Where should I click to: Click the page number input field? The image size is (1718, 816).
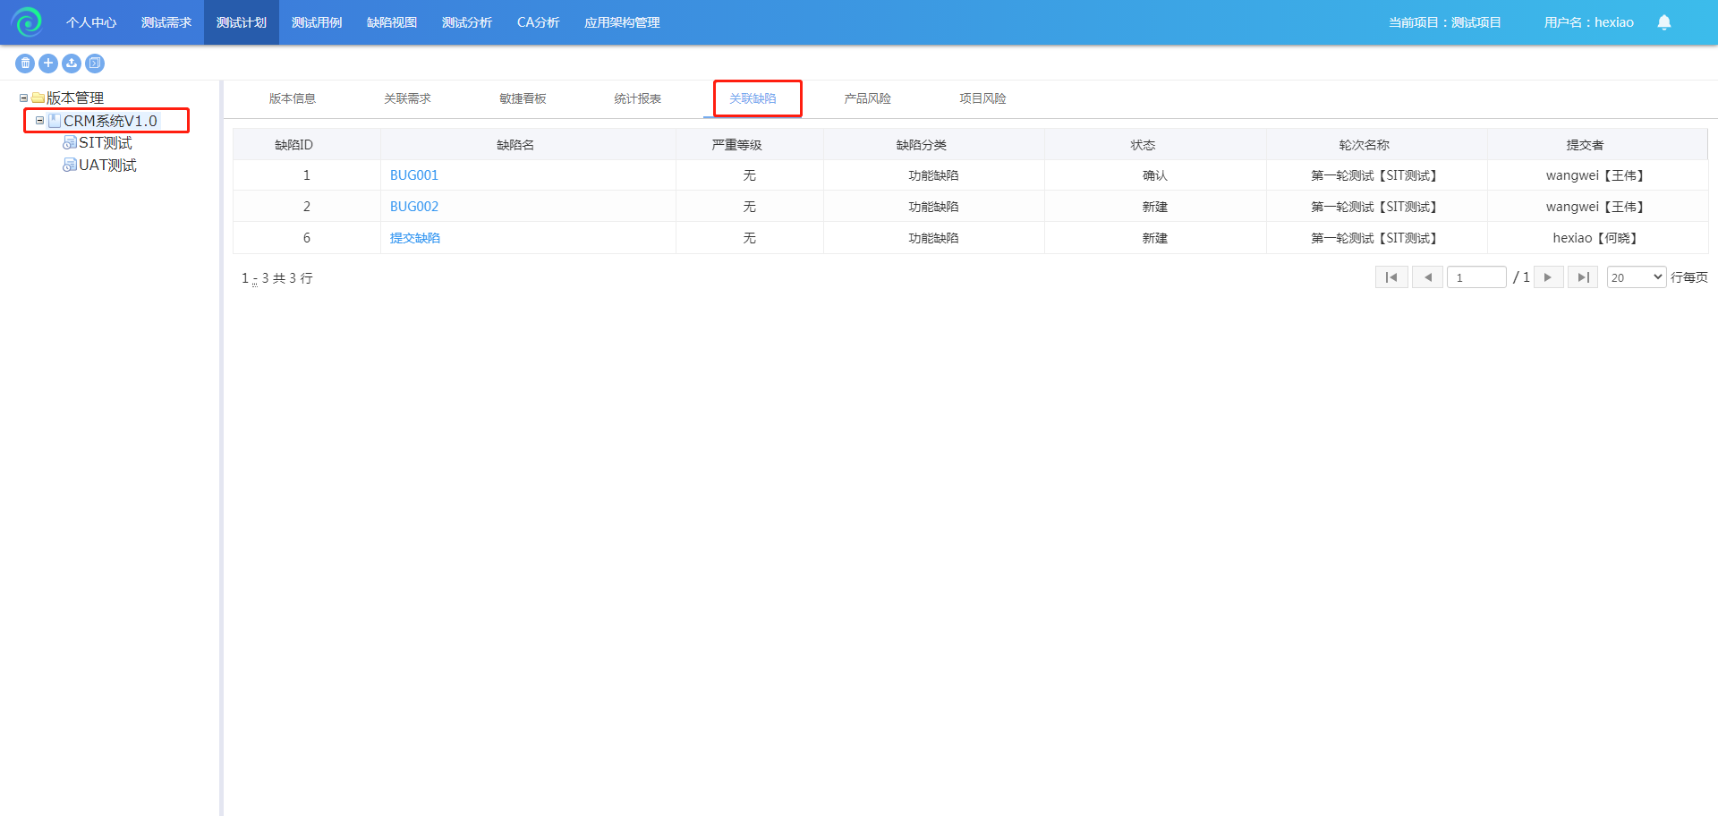tap(1476, 277)
